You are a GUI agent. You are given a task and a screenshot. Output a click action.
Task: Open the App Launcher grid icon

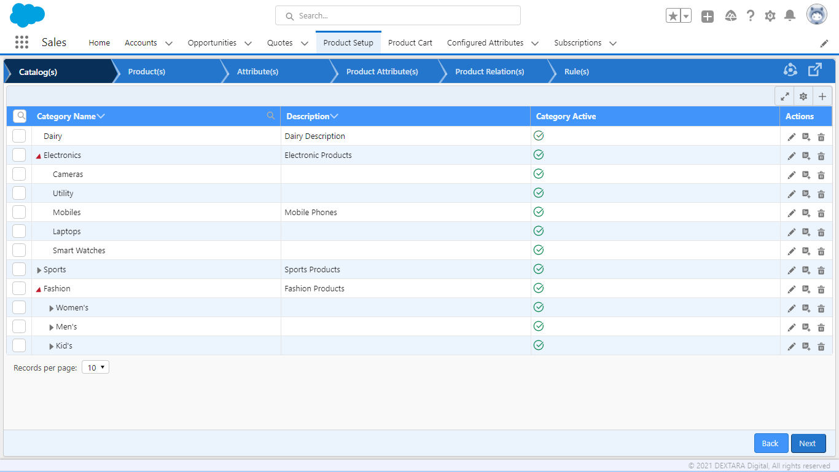[21, 42]
